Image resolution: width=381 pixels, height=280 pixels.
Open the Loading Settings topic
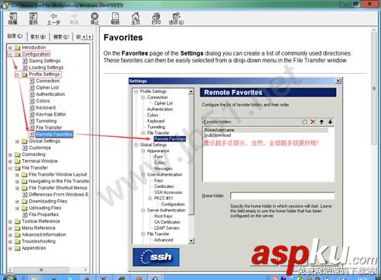(46, 68)
